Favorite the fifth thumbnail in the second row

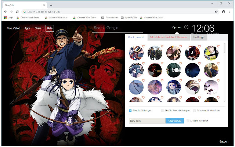218,63
